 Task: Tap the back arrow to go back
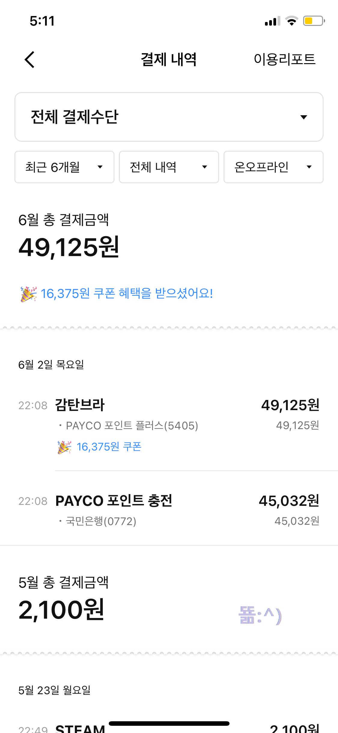click(29, 59)
